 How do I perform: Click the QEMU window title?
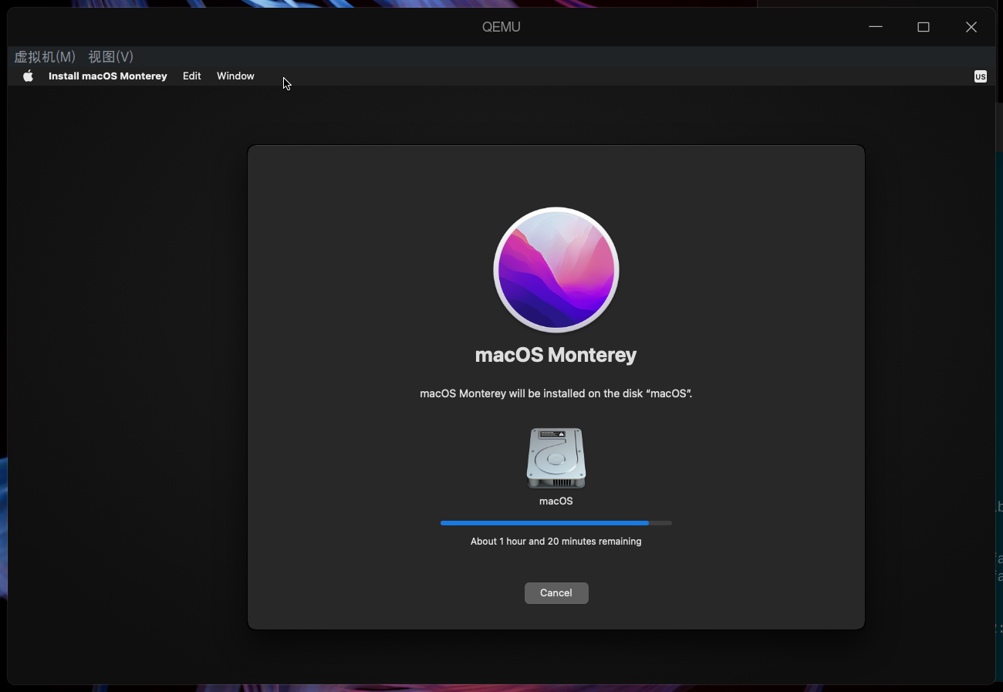point(501,27)
